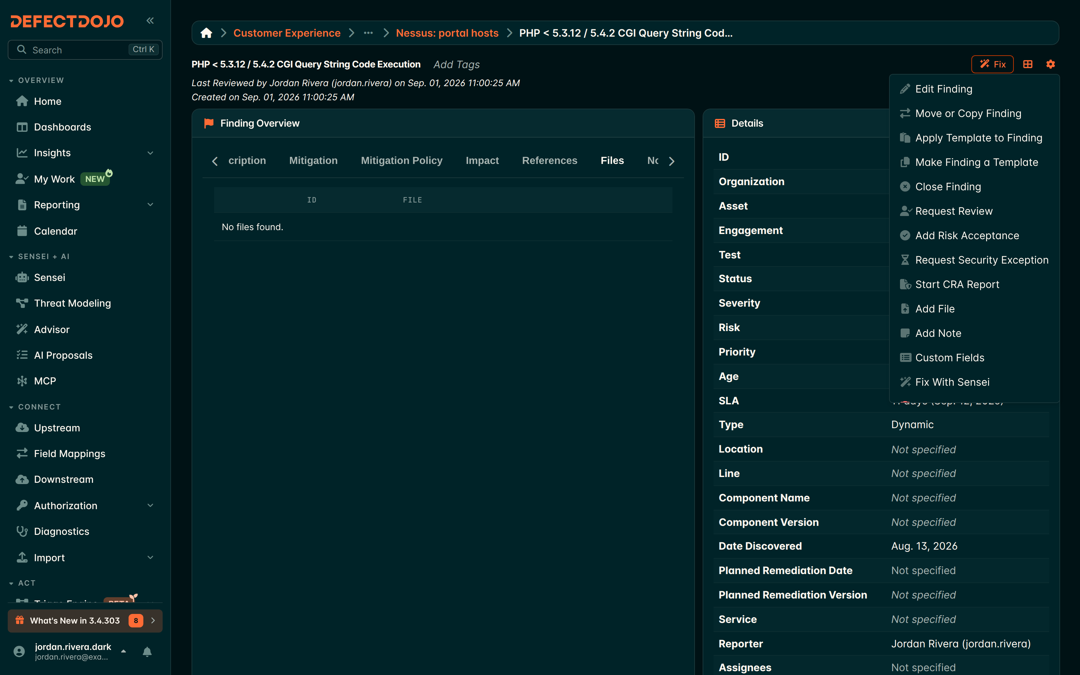Open the finding settings gear icon
Image resolution: width=1080 pixels, height=675 pixels.
pyautogui.click(x=1050, y=64)
